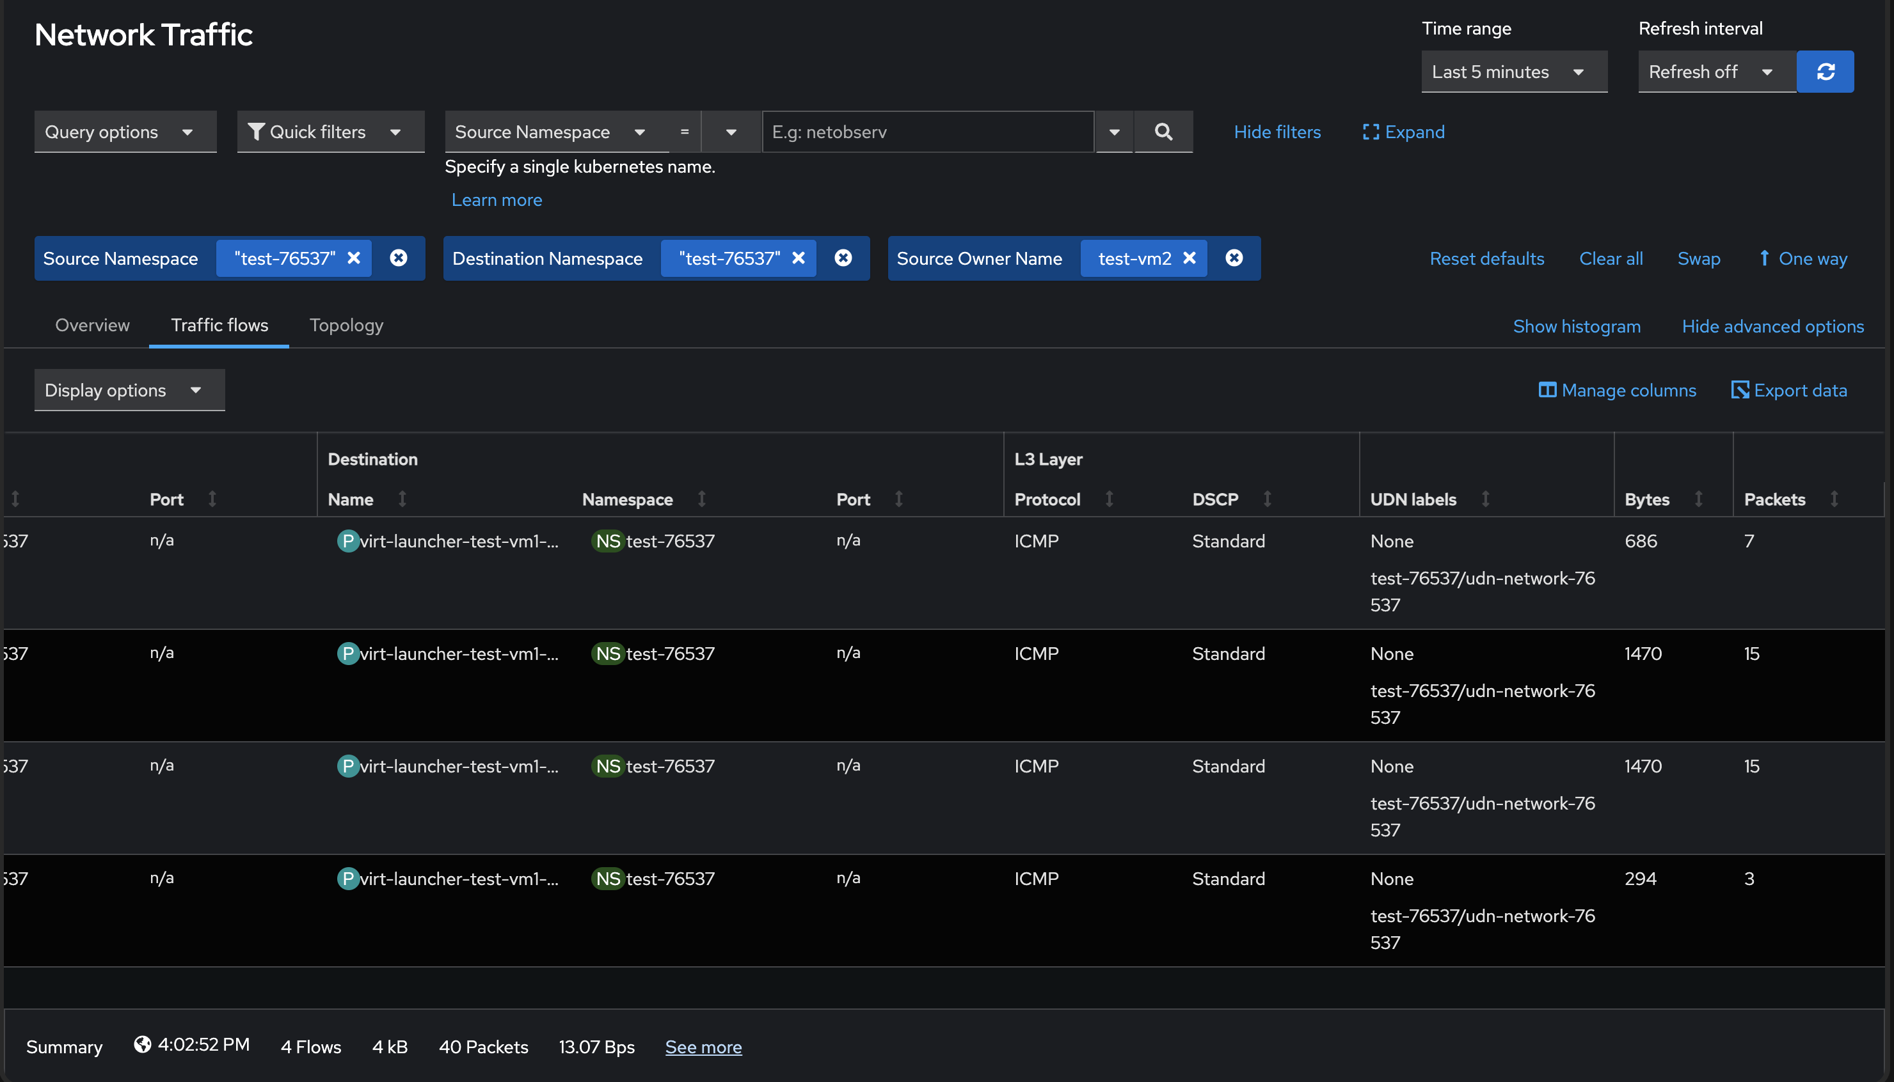1894x1082 pixels.
Task: Click the Manage columns icon link
Action: coord(1618,390)
